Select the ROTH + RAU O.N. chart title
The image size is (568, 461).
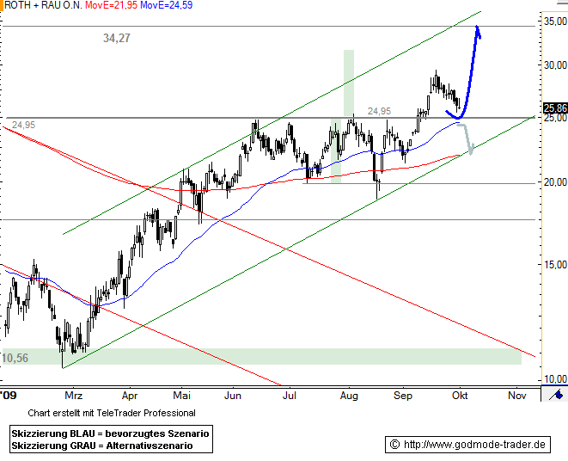pos(43,5)
